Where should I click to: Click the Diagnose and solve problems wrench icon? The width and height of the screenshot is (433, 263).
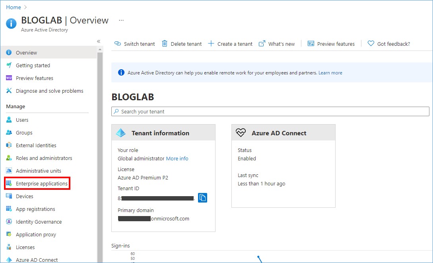tap(9, 91)
